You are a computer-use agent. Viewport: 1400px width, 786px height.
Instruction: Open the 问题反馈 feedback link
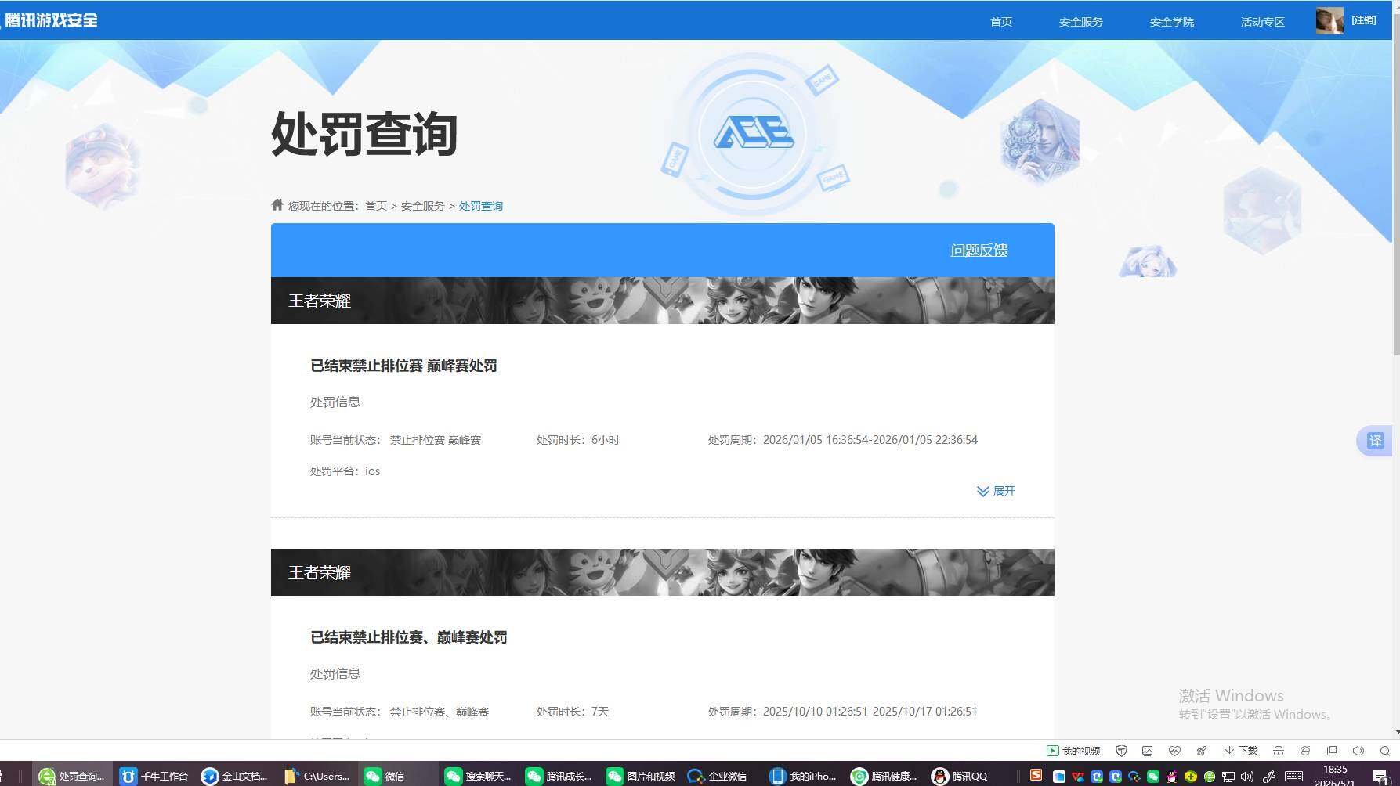click(979, 251)
